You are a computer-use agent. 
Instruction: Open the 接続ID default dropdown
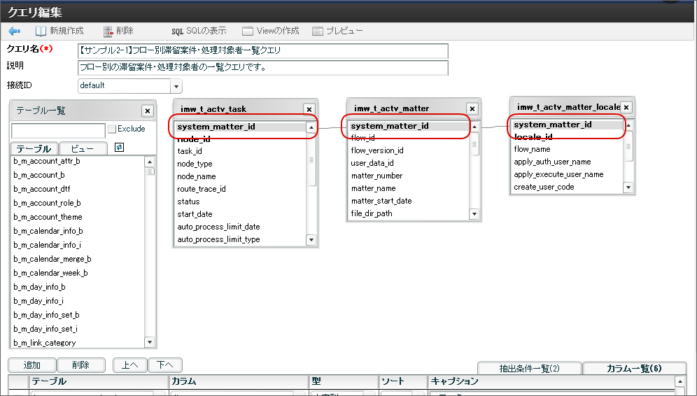176,86
